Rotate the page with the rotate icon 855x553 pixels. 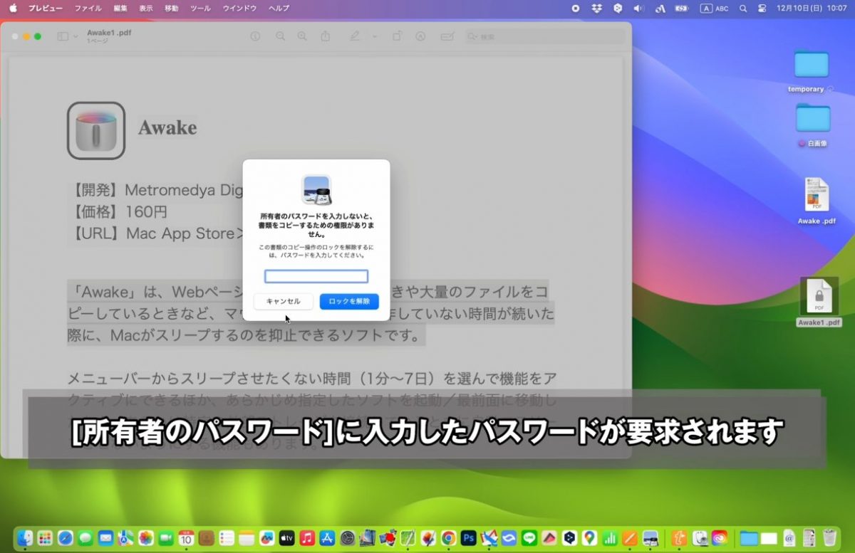[x=398, y=36]
